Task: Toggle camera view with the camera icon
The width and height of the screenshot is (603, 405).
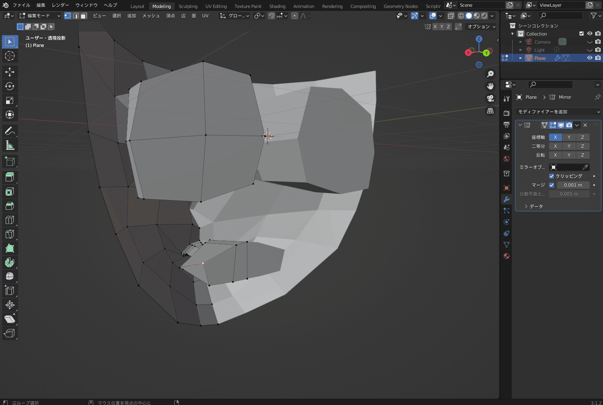Action: tap(490, 98)
